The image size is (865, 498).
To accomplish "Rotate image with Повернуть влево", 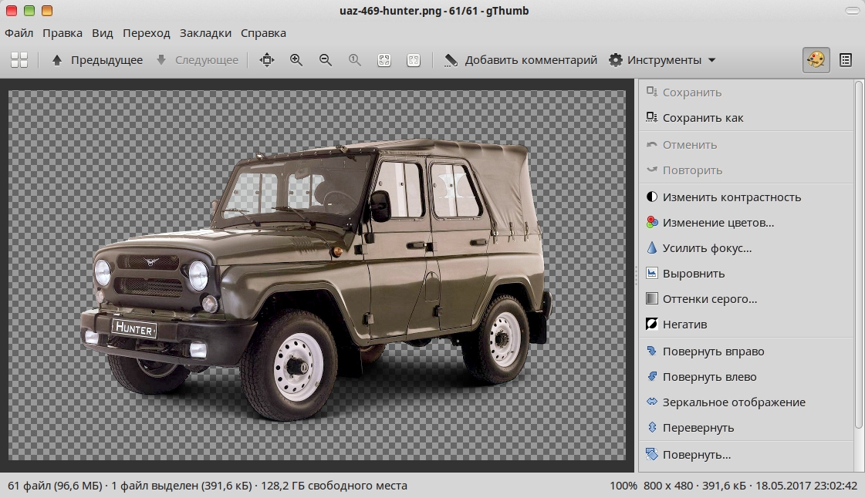I will [x=746, y=377].
